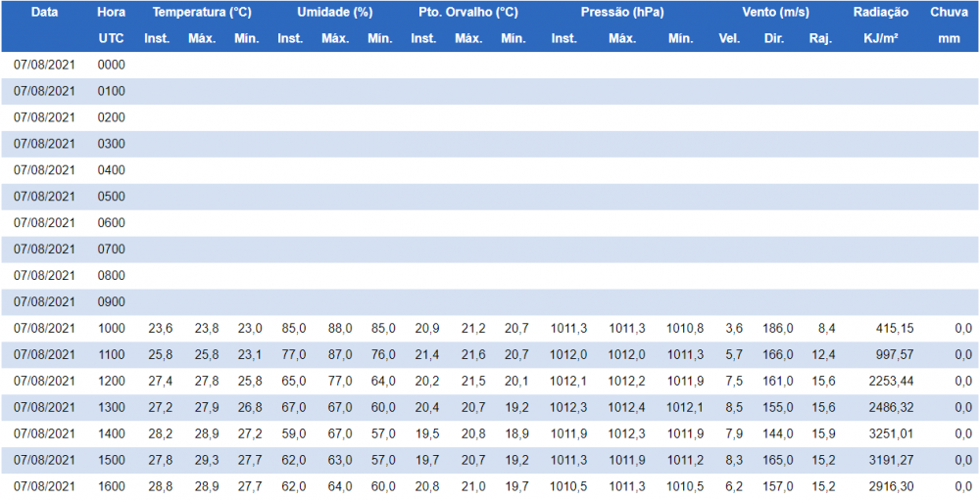Select the Temperatura (°C) header group
The height and width of the screenshot is (500, 980).
(x=202, y=13)
